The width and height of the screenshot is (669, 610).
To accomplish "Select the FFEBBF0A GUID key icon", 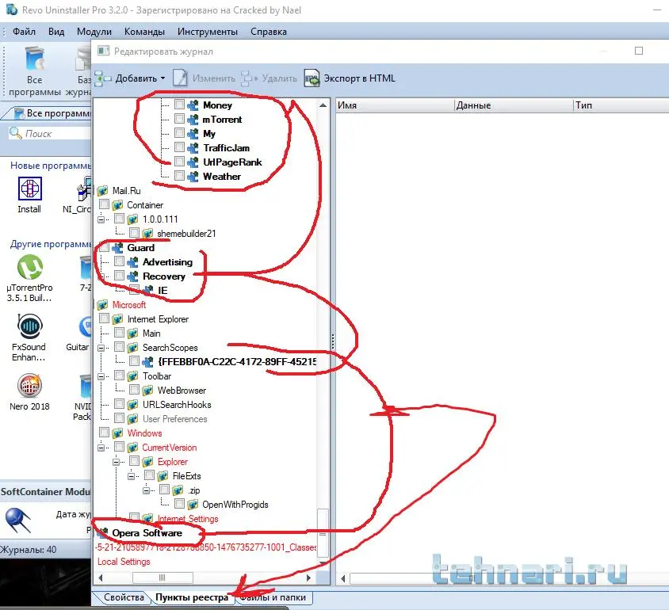I will (x=147, y=362).
